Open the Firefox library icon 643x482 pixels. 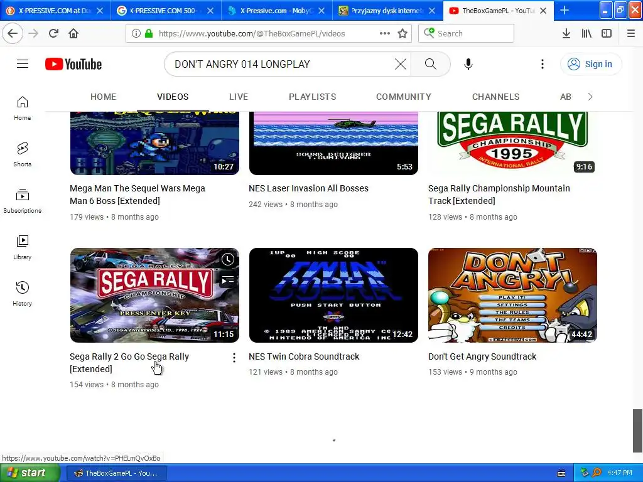586,33
